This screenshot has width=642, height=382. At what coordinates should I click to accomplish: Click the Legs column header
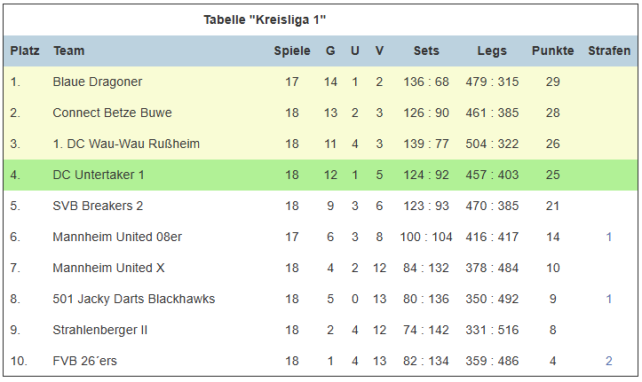point(492,51)
